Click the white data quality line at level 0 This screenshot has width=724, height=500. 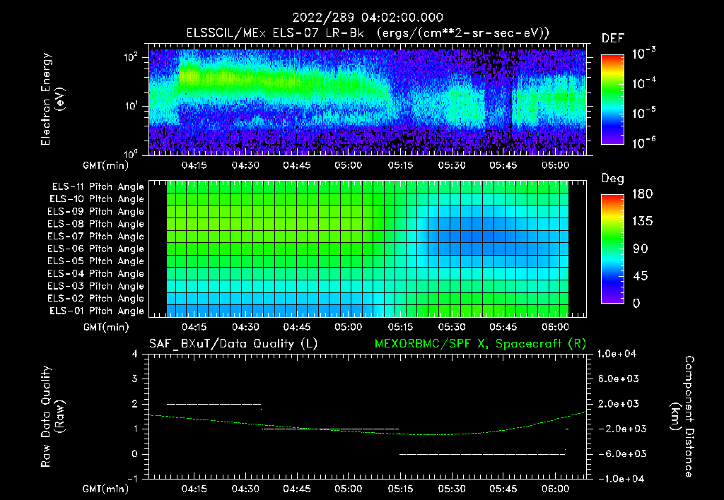482,454
